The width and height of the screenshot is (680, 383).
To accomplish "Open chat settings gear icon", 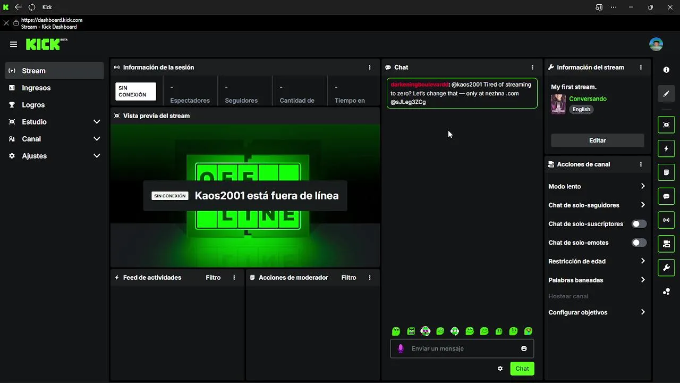I will click(500, 369).
